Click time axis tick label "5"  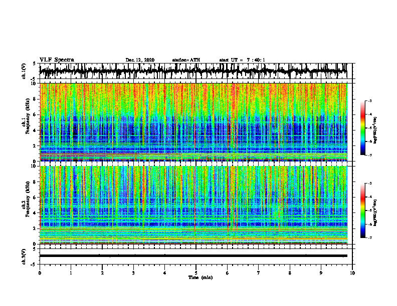[x=196, y=273]
